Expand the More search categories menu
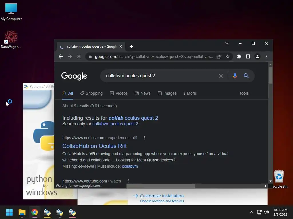The image size is (293, 219). [190, 93]
